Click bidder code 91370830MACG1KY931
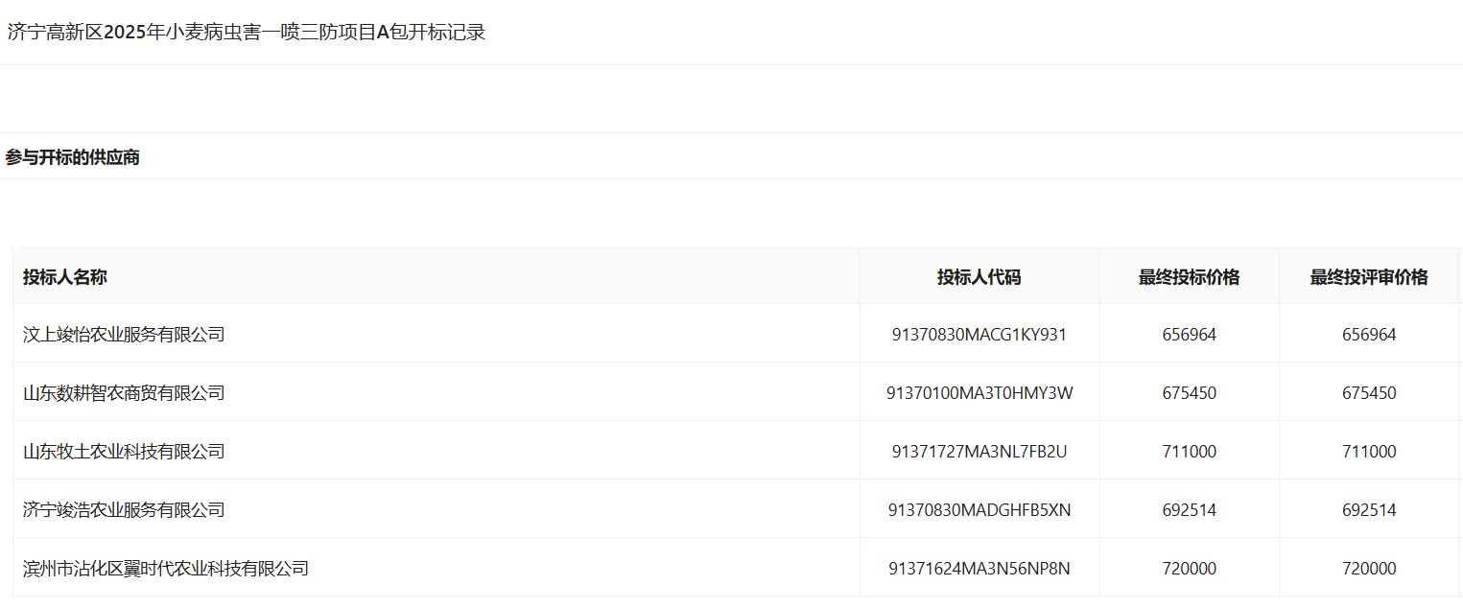 click(979, 335)
